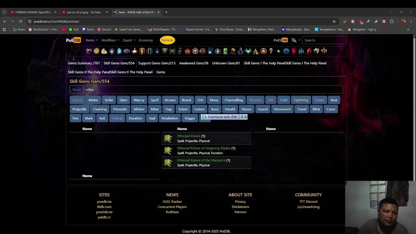Toggle the Cold tag filter

(284, 100)
